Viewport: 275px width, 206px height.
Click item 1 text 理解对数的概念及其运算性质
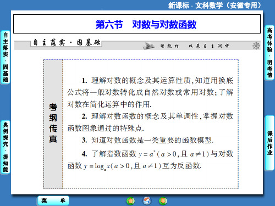[141, 80]
